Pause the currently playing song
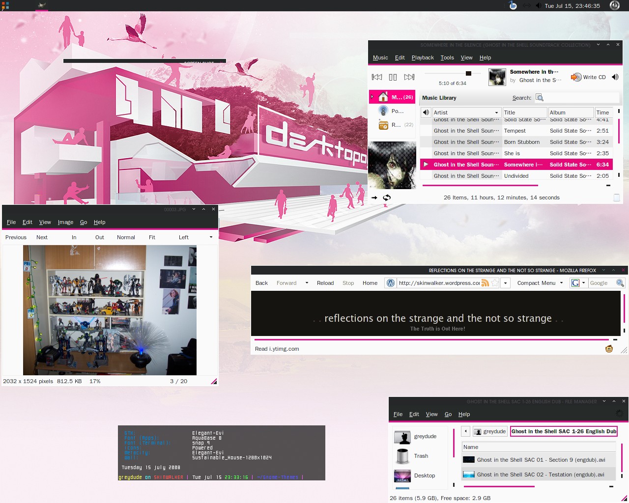Image resolution: width=629 pixels, height=503 pixels. [393, 77]
